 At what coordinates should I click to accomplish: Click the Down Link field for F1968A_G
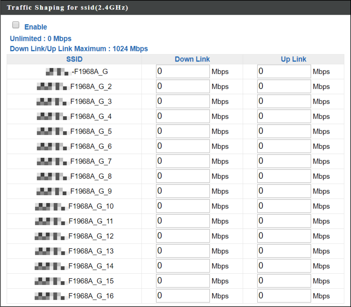click(x=183, y=71)
